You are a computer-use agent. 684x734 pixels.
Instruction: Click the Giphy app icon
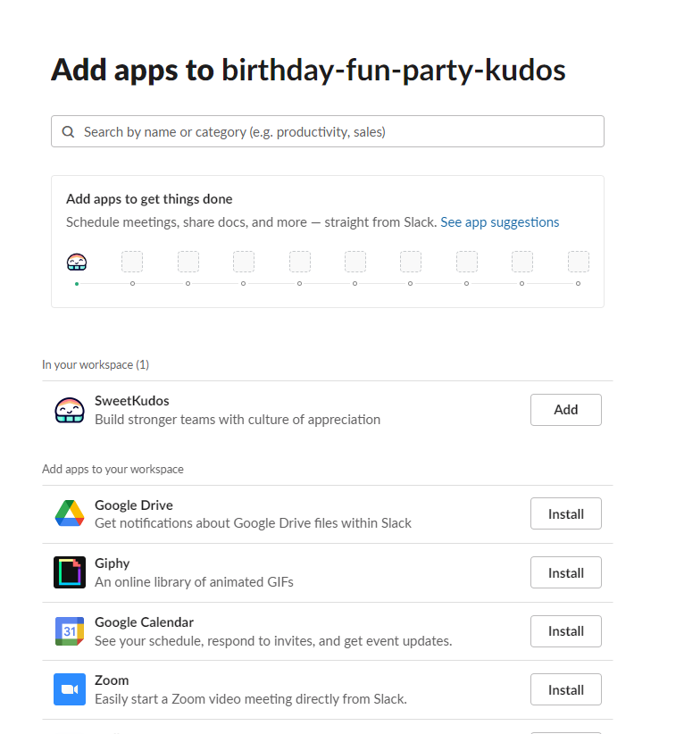(x=70, y=572)
